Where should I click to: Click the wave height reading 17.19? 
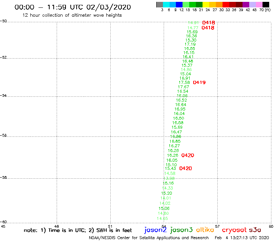click(x=190, y=44)
